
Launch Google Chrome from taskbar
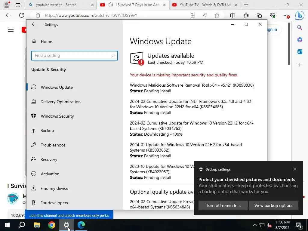51,225
